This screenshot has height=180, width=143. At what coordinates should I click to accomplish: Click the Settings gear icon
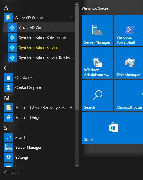tap(8, 157)
